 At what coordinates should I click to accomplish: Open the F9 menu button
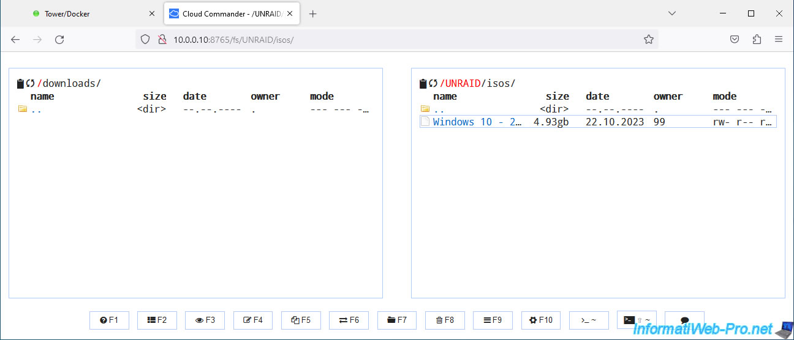pyautogui.click(x=493, y=320)
